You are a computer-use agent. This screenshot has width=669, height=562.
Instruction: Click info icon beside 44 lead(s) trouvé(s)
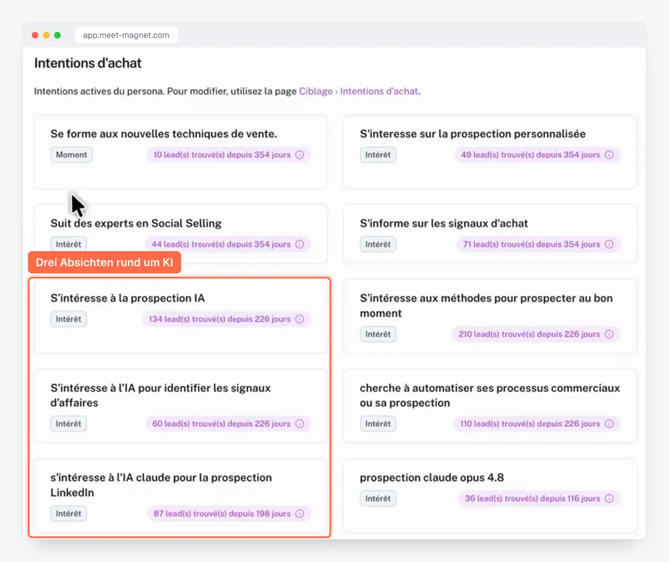coord(299,244)
